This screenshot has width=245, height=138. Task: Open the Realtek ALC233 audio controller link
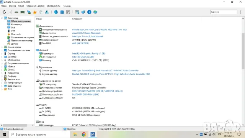coord(111,74)
